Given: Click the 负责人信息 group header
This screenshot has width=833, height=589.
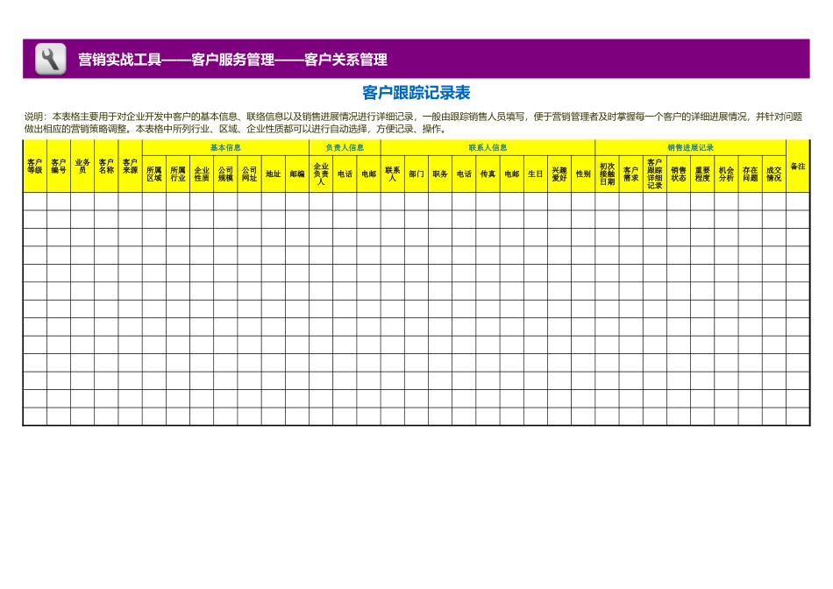Looking at the screenshot, I should [345, 147].
